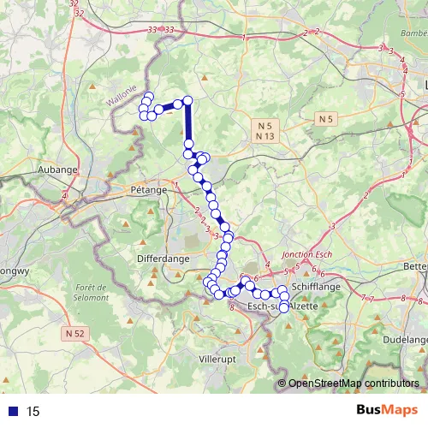This screenshot has height=428, width=428.
Task: Click the BusMaps logo
Action: pyautogui.click(x=387, y=410)
